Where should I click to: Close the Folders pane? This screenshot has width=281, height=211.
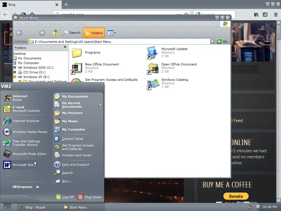tap(65, 47)
